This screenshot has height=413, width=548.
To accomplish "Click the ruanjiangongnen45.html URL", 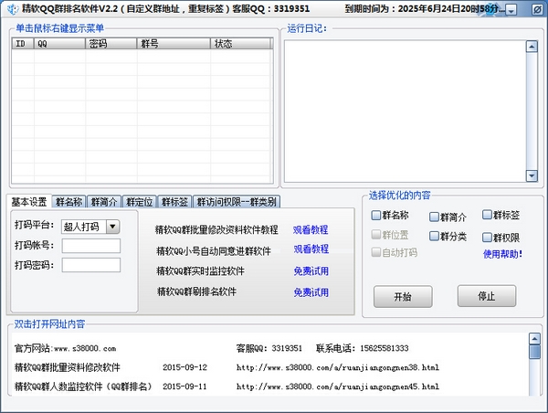I will 338,387.
